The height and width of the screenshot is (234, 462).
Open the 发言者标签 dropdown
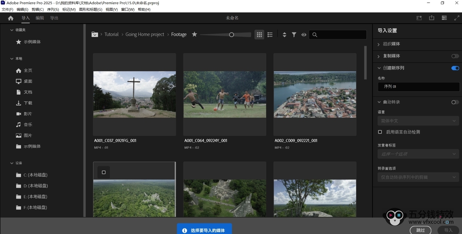418,154
